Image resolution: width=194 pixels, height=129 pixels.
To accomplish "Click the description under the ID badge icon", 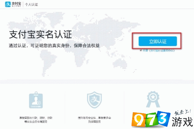I will [36, 120].
